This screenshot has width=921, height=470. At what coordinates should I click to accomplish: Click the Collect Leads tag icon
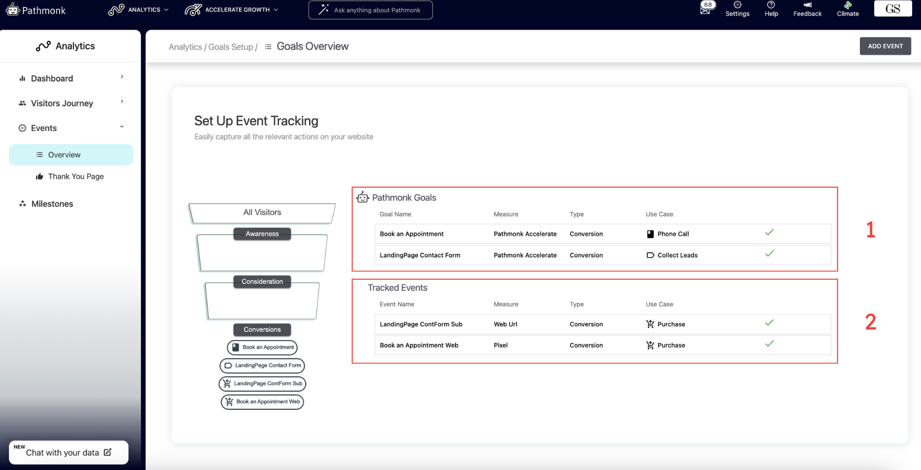click(650, 255)
